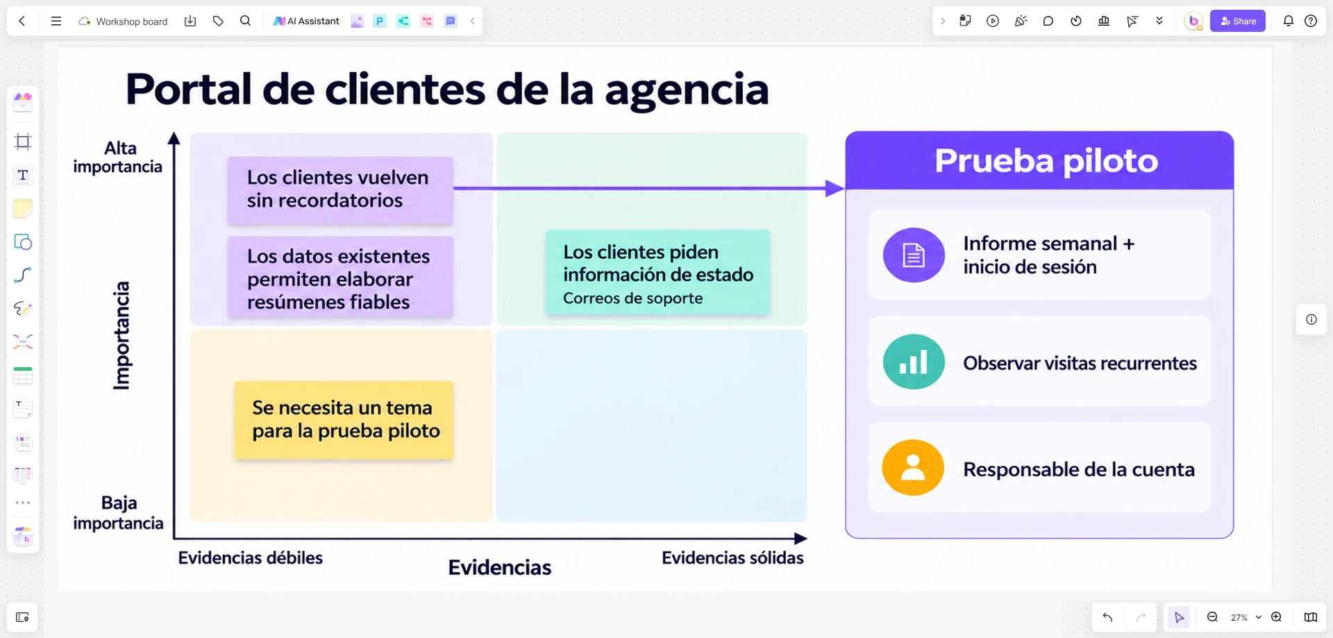The image size is (1333, 638).
Task: Pick the Sticky note tool
Action: pyautogui.click(x=23, y=208)
